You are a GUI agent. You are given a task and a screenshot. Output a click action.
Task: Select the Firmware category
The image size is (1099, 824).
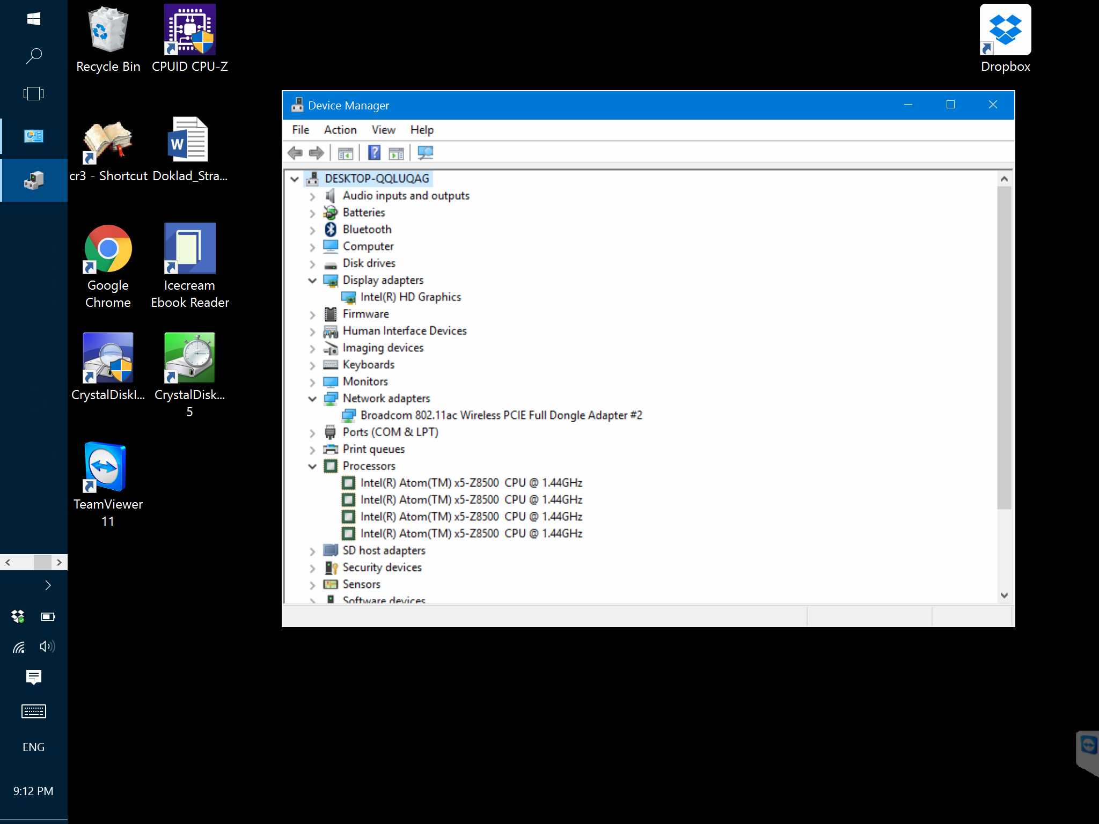click(366, 314)
